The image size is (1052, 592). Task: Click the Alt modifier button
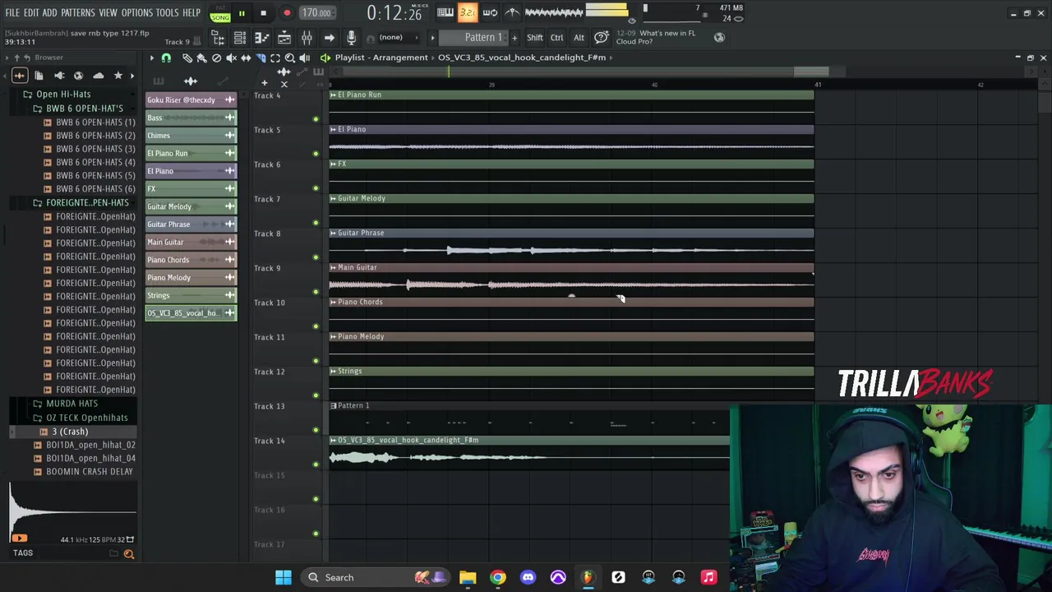pos(579,37)
